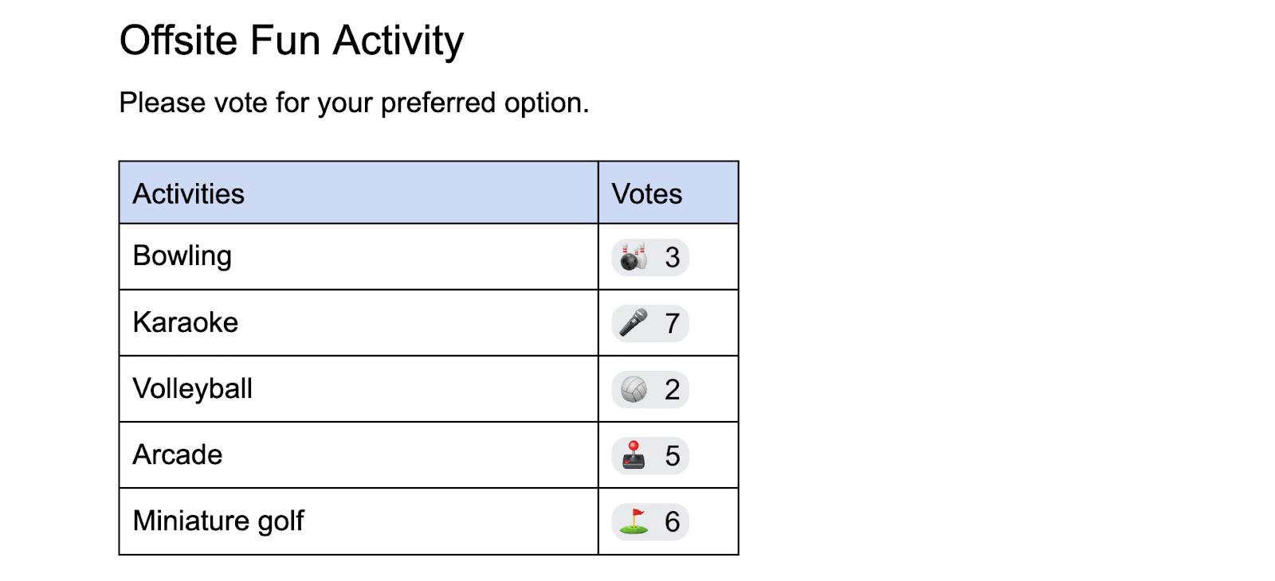Click the number 7 in Karaoke's vote chip
1275x581 pixels.
(x=672, y=324)
